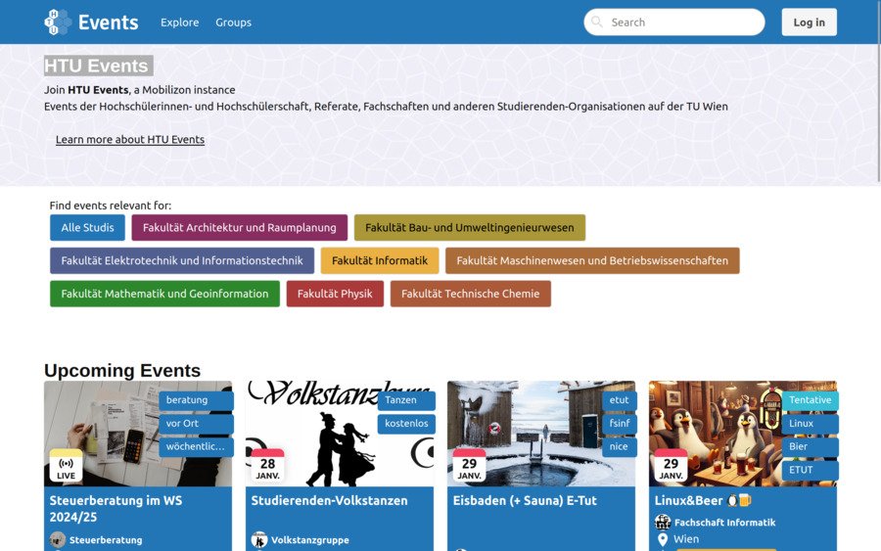The image size is (881, 551).
Task: Click the Fachschaft Informatik group avatar
Action: click(x=663, y=522)
